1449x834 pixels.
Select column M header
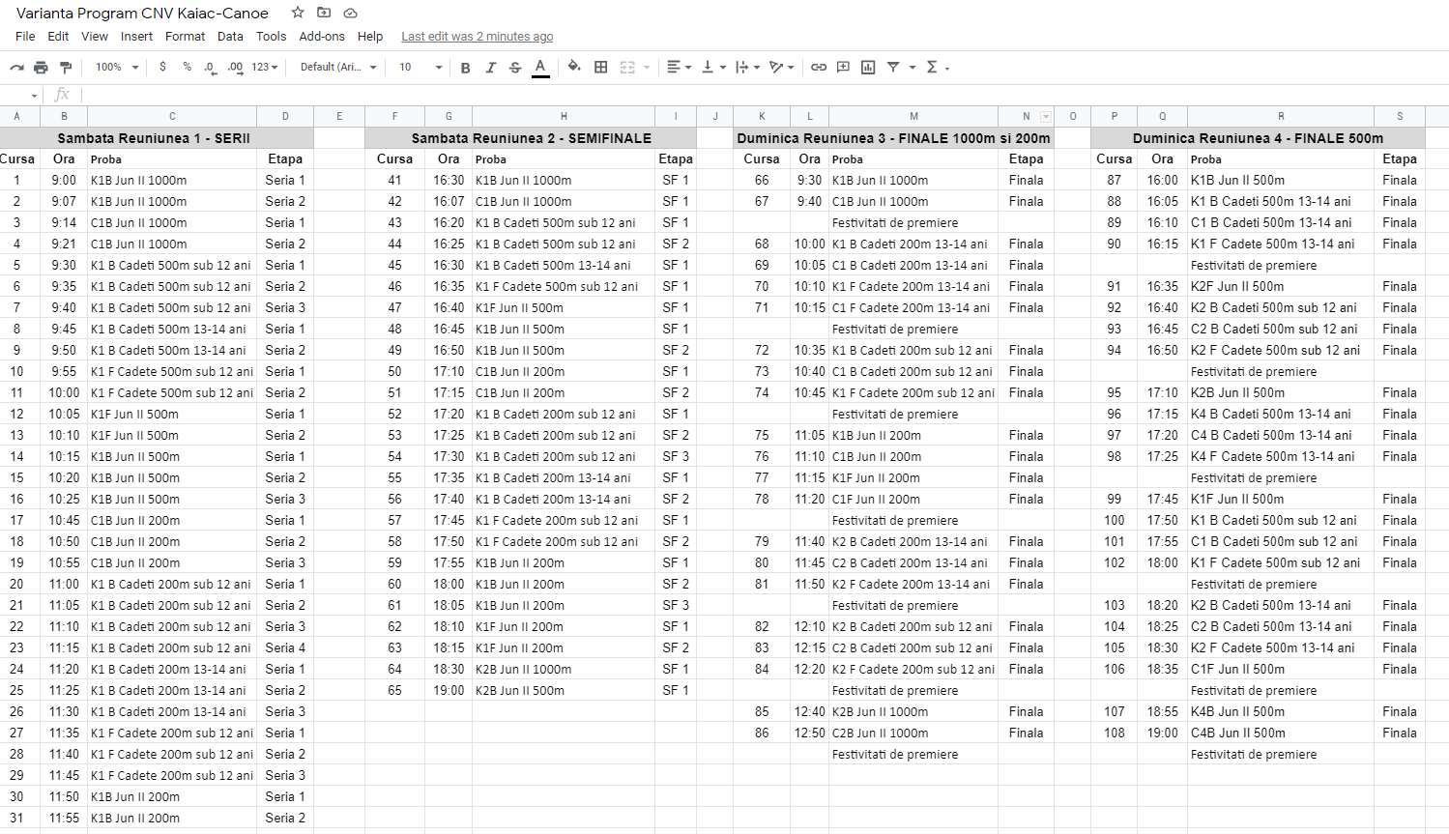tap(913, 116)
